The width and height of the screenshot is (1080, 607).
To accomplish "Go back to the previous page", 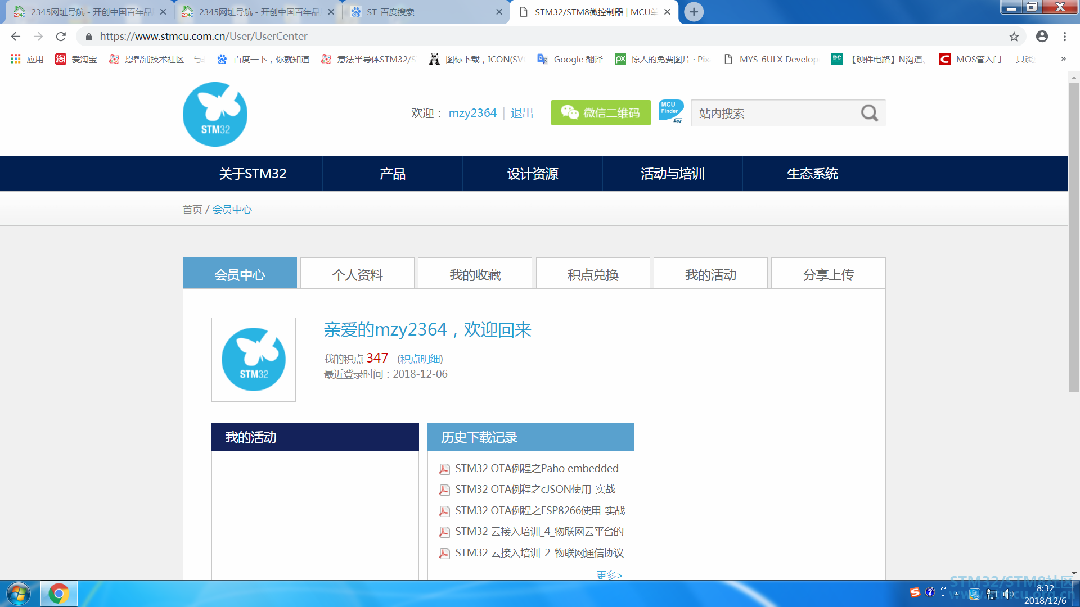I will click(16, 37).
